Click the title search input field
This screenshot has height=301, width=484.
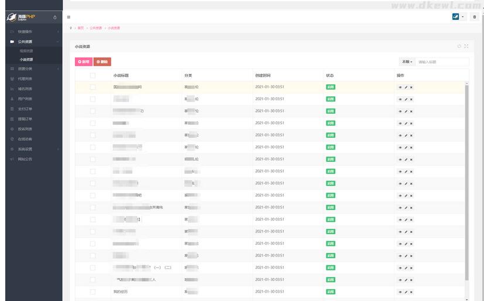(442, 62)
